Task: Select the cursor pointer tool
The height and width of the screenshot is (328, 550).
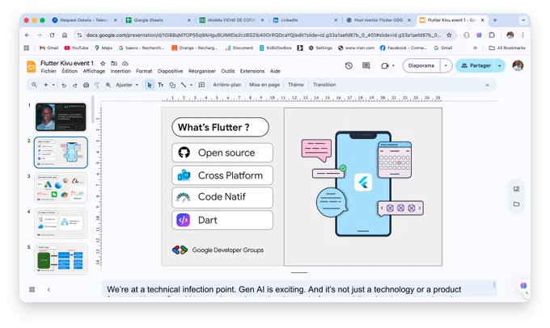Action: pyautogui.click(x=150, y=85)
